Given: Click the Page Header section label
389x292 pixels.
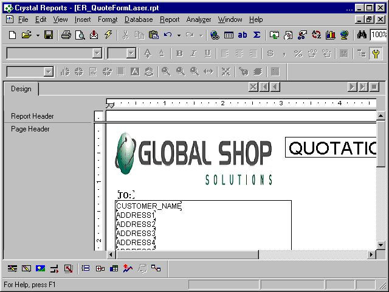Looking at the screenshot, I should (30, 129).
